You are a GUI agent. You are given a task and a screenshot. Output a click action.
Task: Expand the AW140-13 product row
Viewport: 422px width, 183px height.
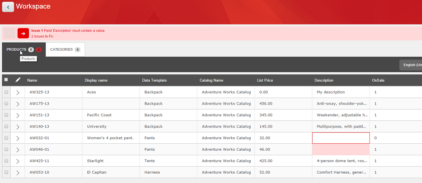(18, 127)
